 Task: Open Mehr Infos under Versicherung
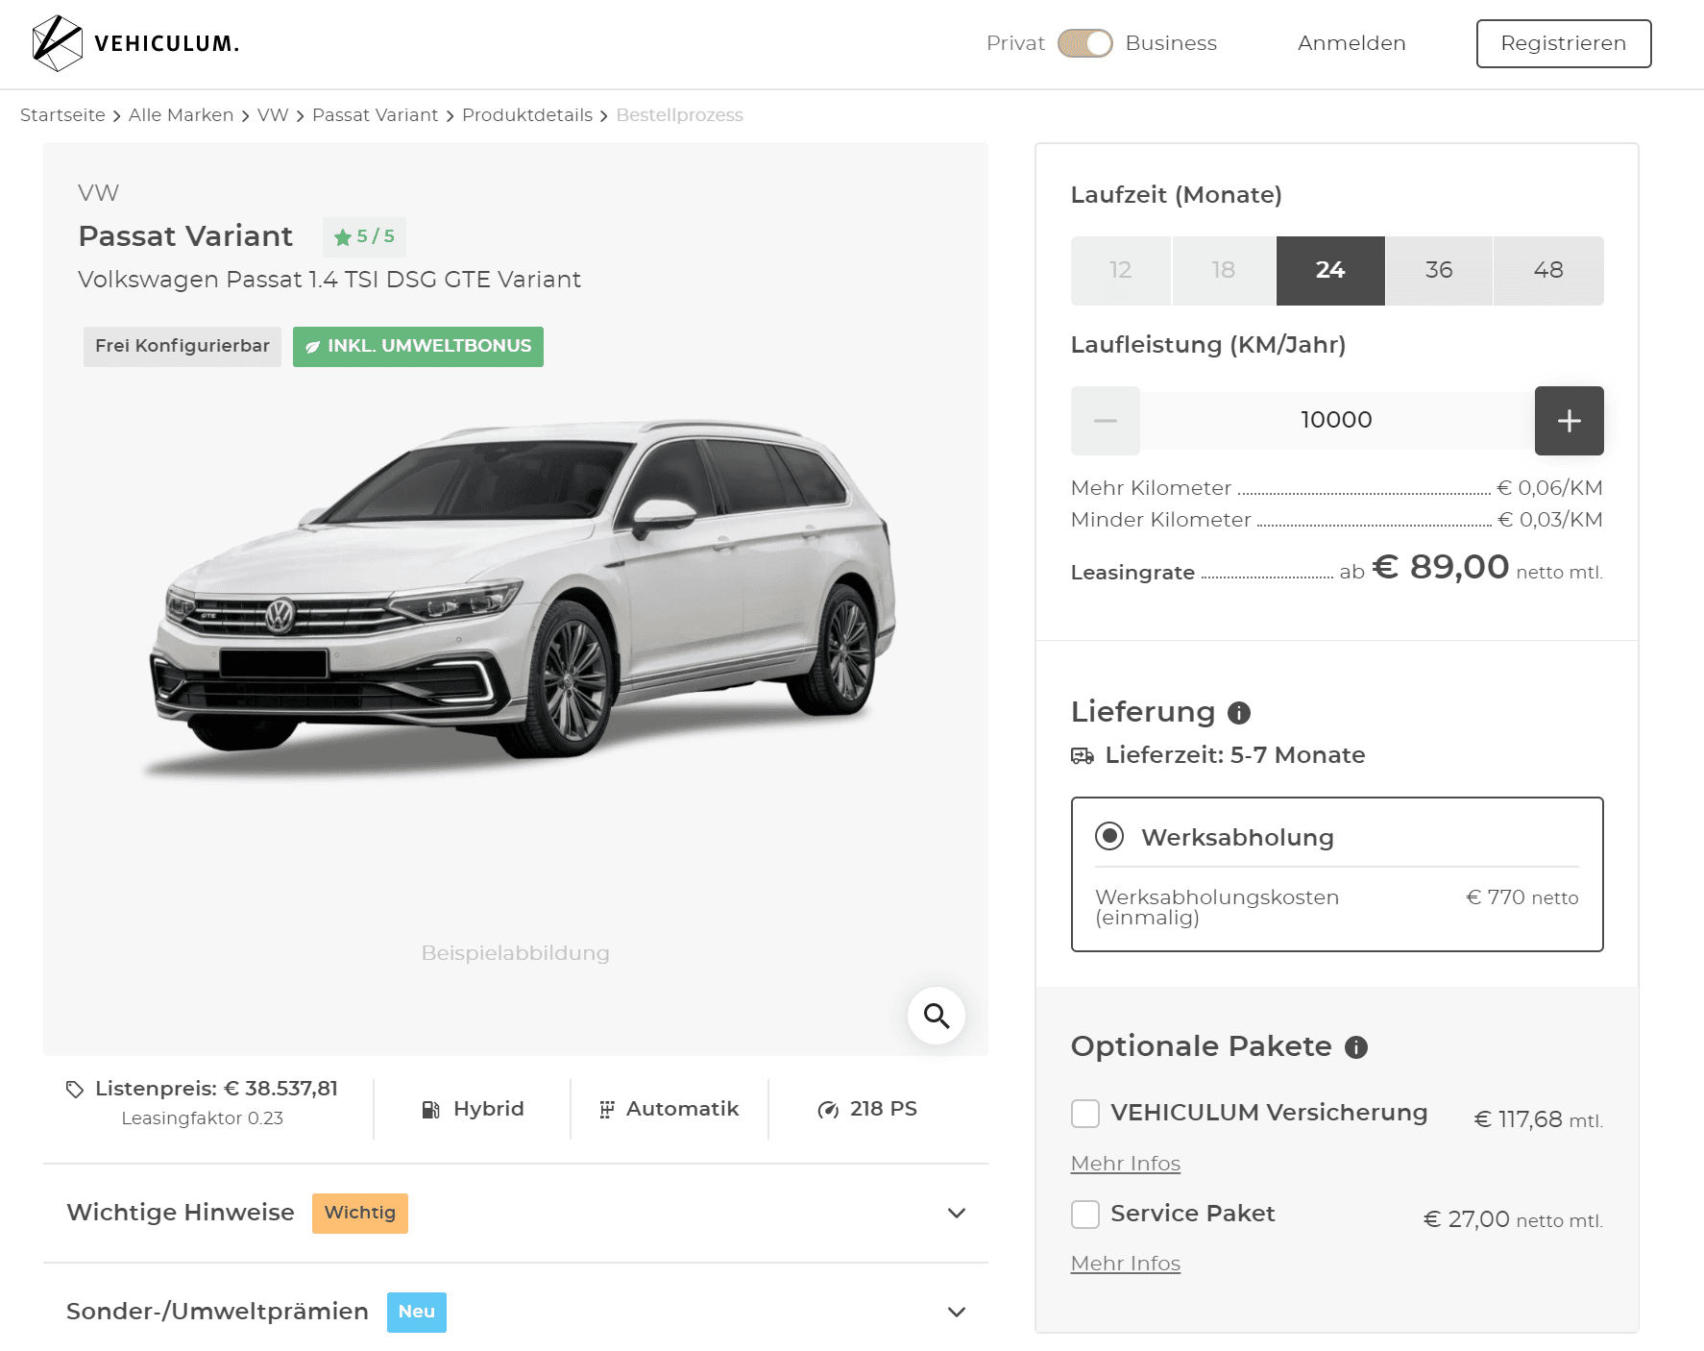pos(1126,1164)
